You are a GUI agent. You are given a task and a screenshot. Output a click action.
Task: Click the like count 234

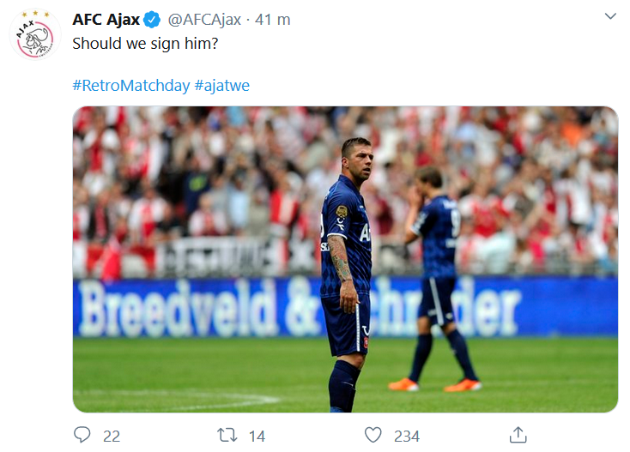click(x=407, y=436)
